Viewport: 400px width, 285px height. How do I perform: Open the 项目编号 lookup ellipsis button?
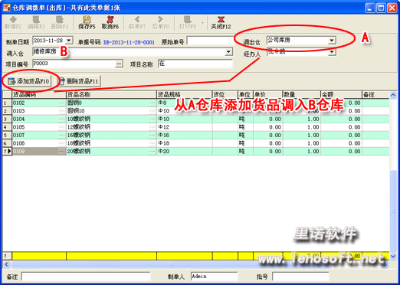tap(119, 64)
